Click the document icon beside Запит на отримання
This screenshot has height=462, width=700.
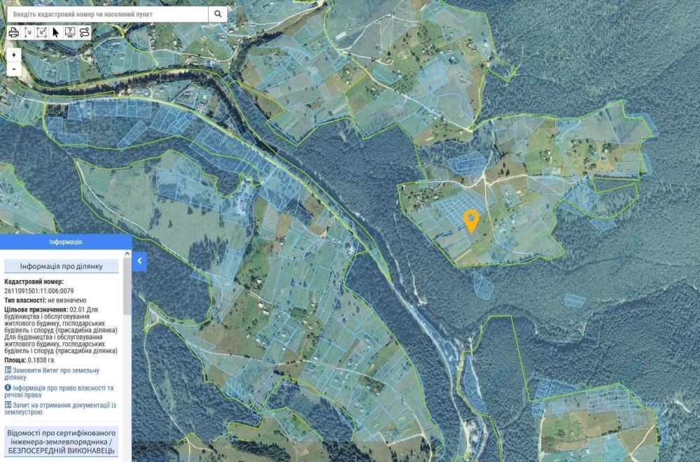[x=8, y=405]
